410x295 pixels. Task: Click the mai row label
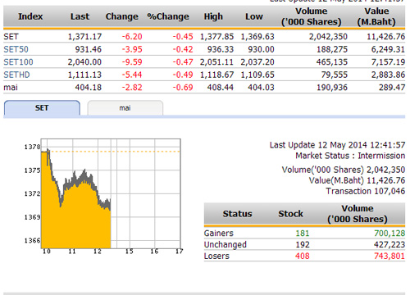pyautogui.click(x=11, y=88)
